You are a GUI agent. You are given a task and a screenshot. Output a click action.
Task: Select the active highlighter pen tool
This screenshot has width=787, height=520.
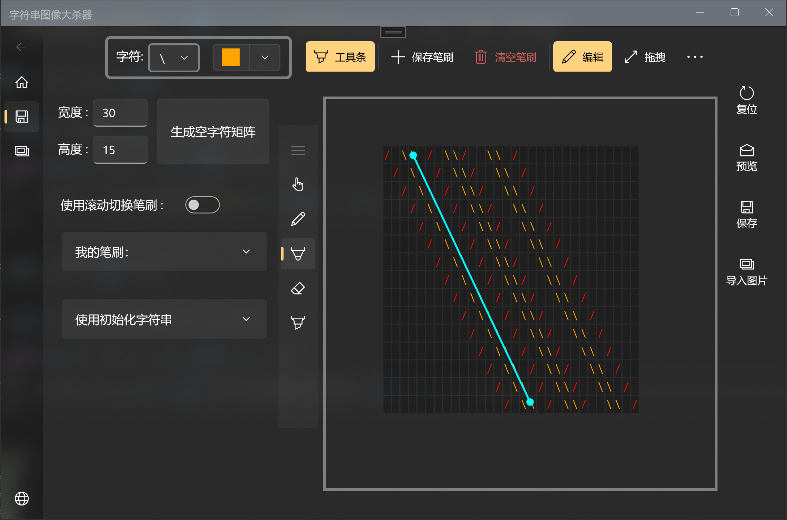pyautogui.click(x=298, y=254)
